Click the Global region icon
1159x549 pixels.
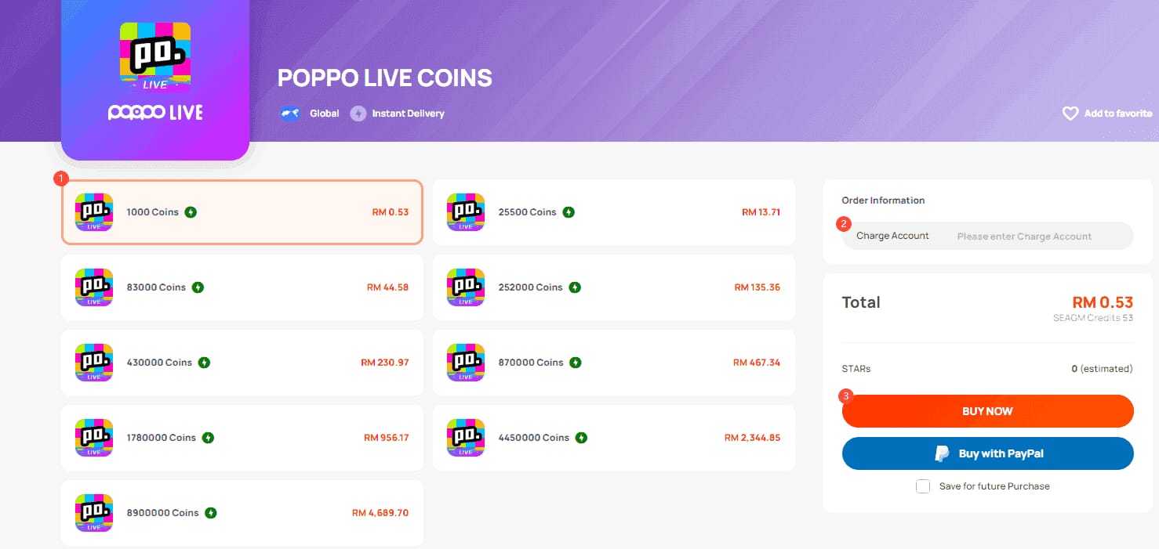click(289, 113)
